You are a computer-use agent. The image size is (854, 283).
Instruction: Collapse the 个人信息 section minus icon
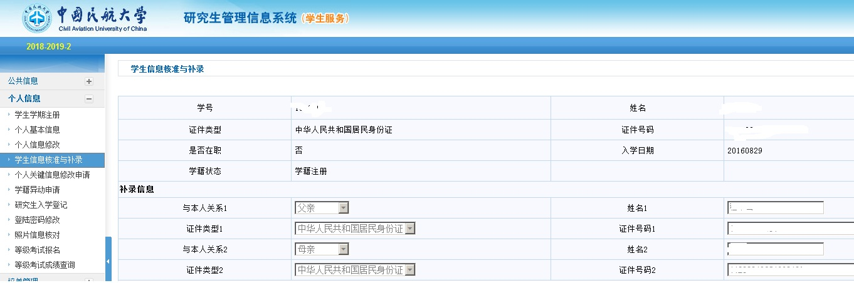coord(89,99)
